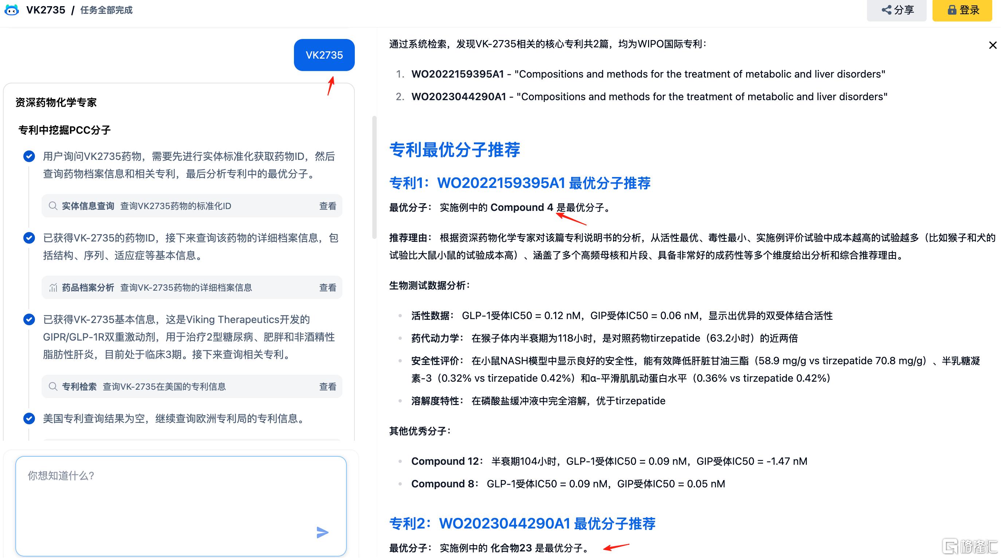Click the Compound 4 bold text
This screenshot has width=1001, height=558.
tap(522, 208)
